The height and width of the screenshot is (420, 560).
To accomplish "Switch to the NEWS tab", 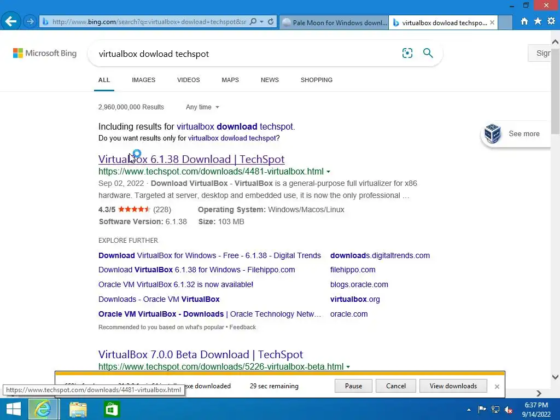I will point(270,80).
